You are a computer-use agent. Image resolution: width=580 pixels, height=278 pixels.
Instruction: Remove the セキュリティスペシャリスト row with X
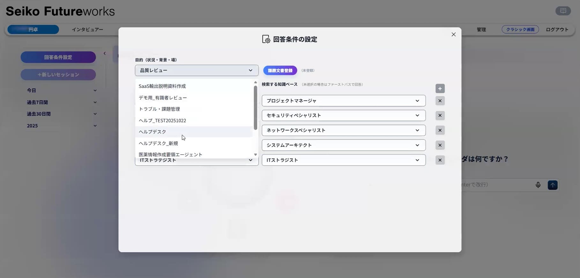point(440,116)
